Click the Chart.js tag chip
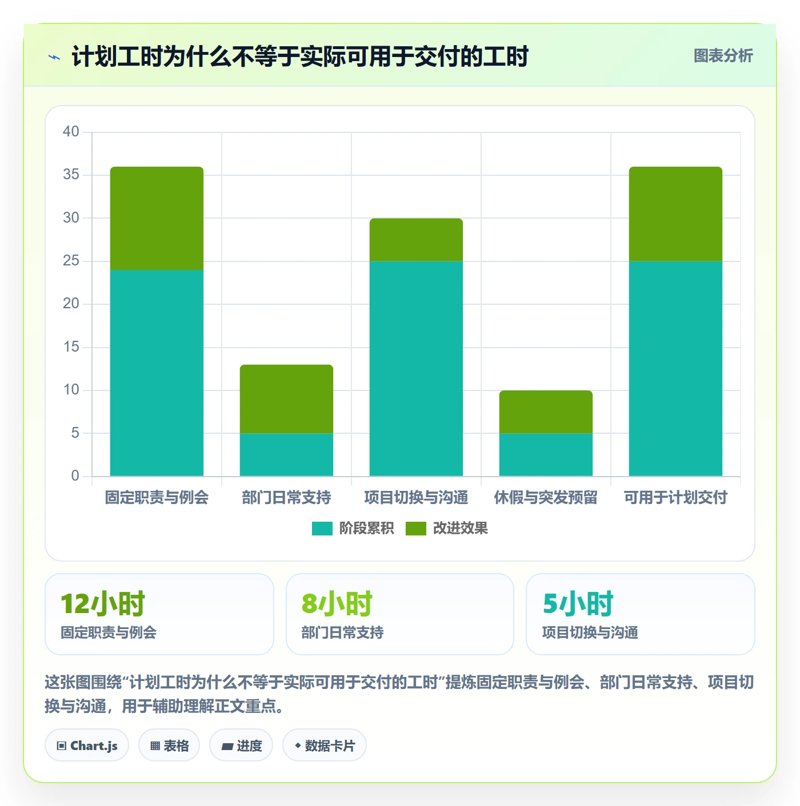This screenshot has height=806, width=800. (x=87, y=745)
